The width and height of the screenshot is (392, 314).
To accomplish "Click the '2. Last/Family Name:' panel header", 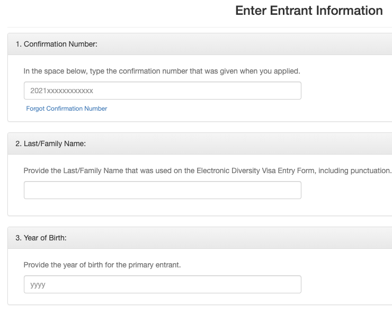I will [x=200, y=143].
